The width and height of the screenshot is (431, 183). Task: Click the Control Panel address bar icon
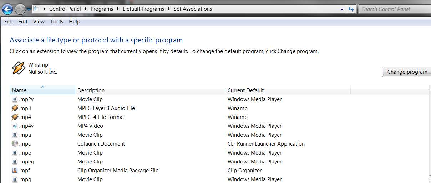tap(36, 9)
